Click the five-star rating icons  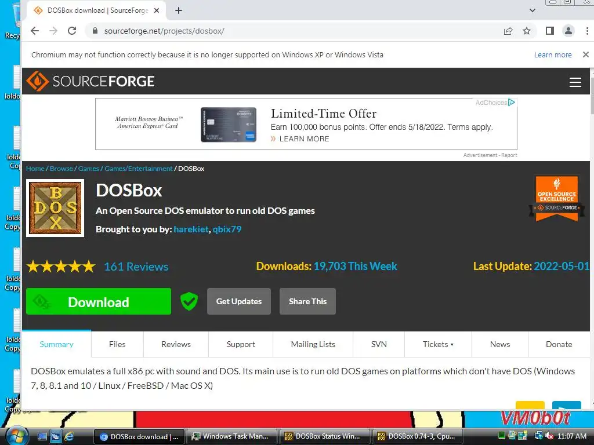(60, 267)
